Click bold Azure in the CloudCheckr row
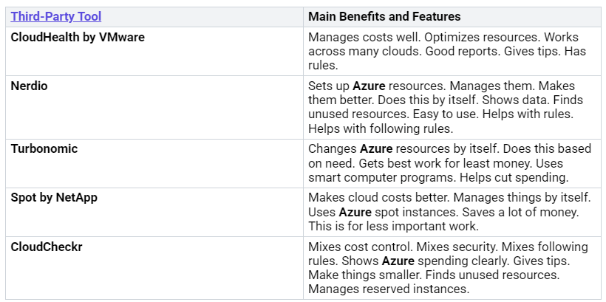 coord(398,261)
